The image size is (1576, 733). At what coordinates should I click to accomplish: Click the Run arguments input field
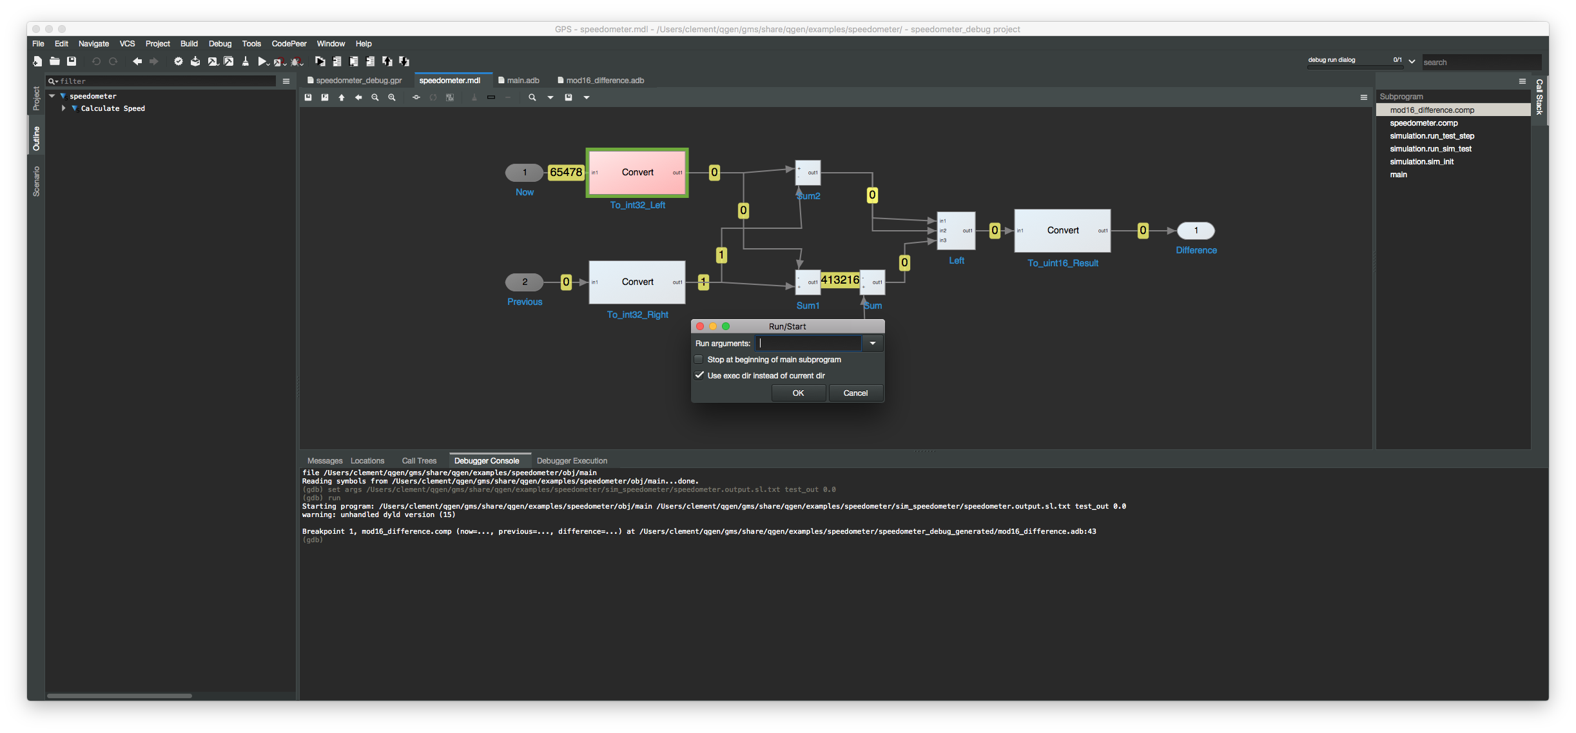pos(808,343)
